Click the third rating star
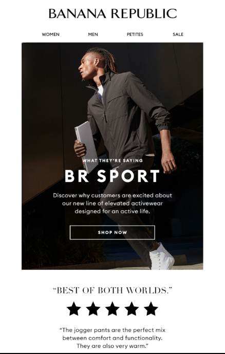This screenshot has width=225, height=354. point(113,309)
